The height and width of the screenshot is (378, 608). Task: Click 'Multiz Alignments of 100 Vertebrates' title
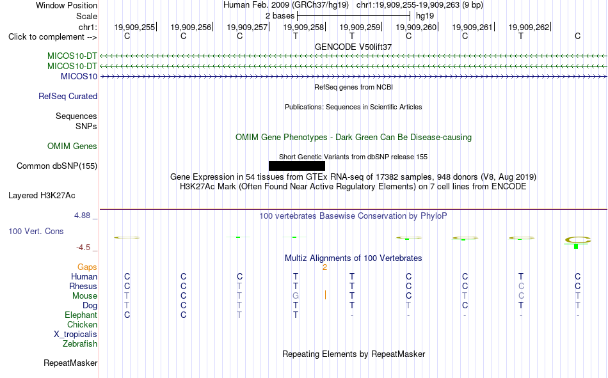click(x=353, y=258)
